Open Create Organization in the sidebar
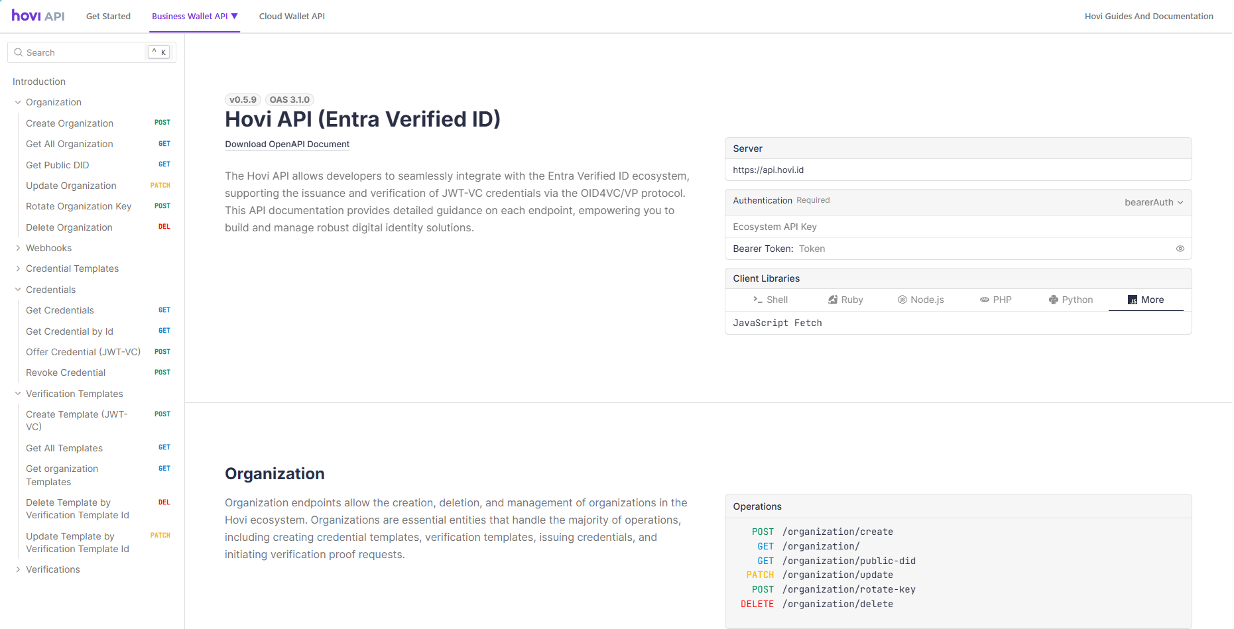1234x629 pixels. 70,123
